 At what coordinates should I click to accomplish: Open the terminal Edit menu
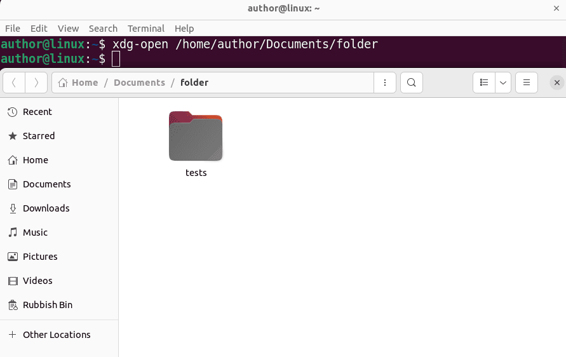(39, 29)
